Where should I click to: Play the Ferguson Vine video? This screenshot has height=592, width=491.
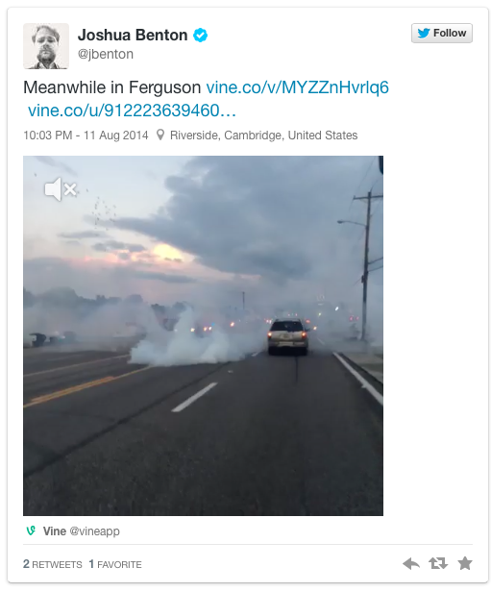coord(203,335)
